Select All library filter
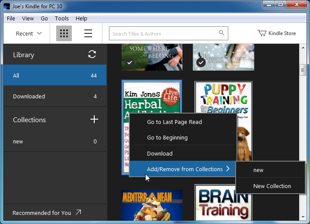 (x=55, y=75)
